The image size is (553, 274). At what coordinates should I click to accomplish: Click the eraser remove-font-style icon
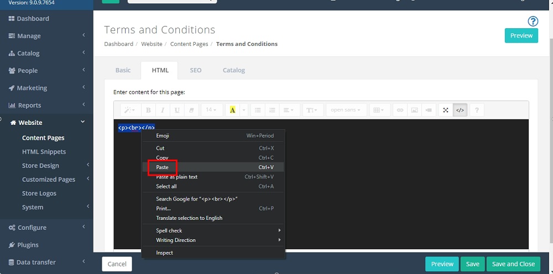point(191,110)
